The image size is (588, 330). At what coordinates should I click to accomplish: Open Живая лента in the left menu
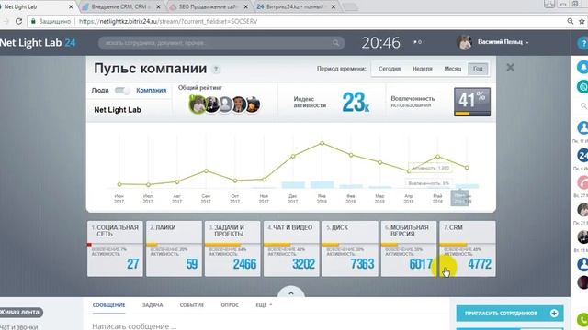point(20,312)
